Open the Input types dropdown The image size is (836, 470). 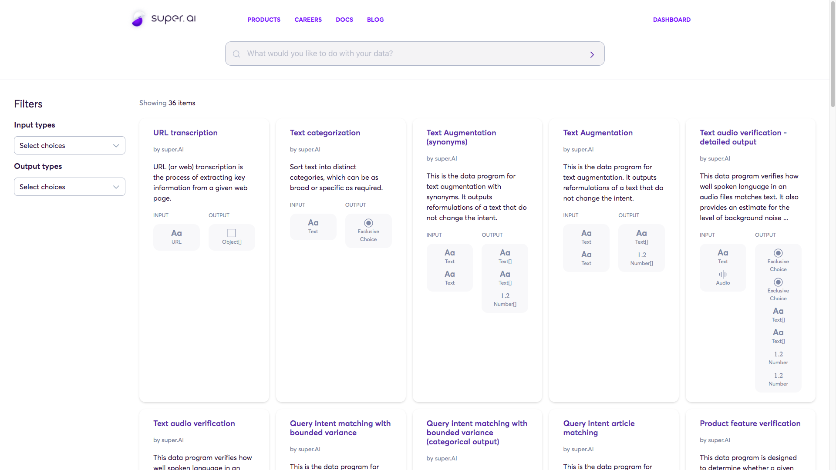pyautogui.click(x=70, y=145)
